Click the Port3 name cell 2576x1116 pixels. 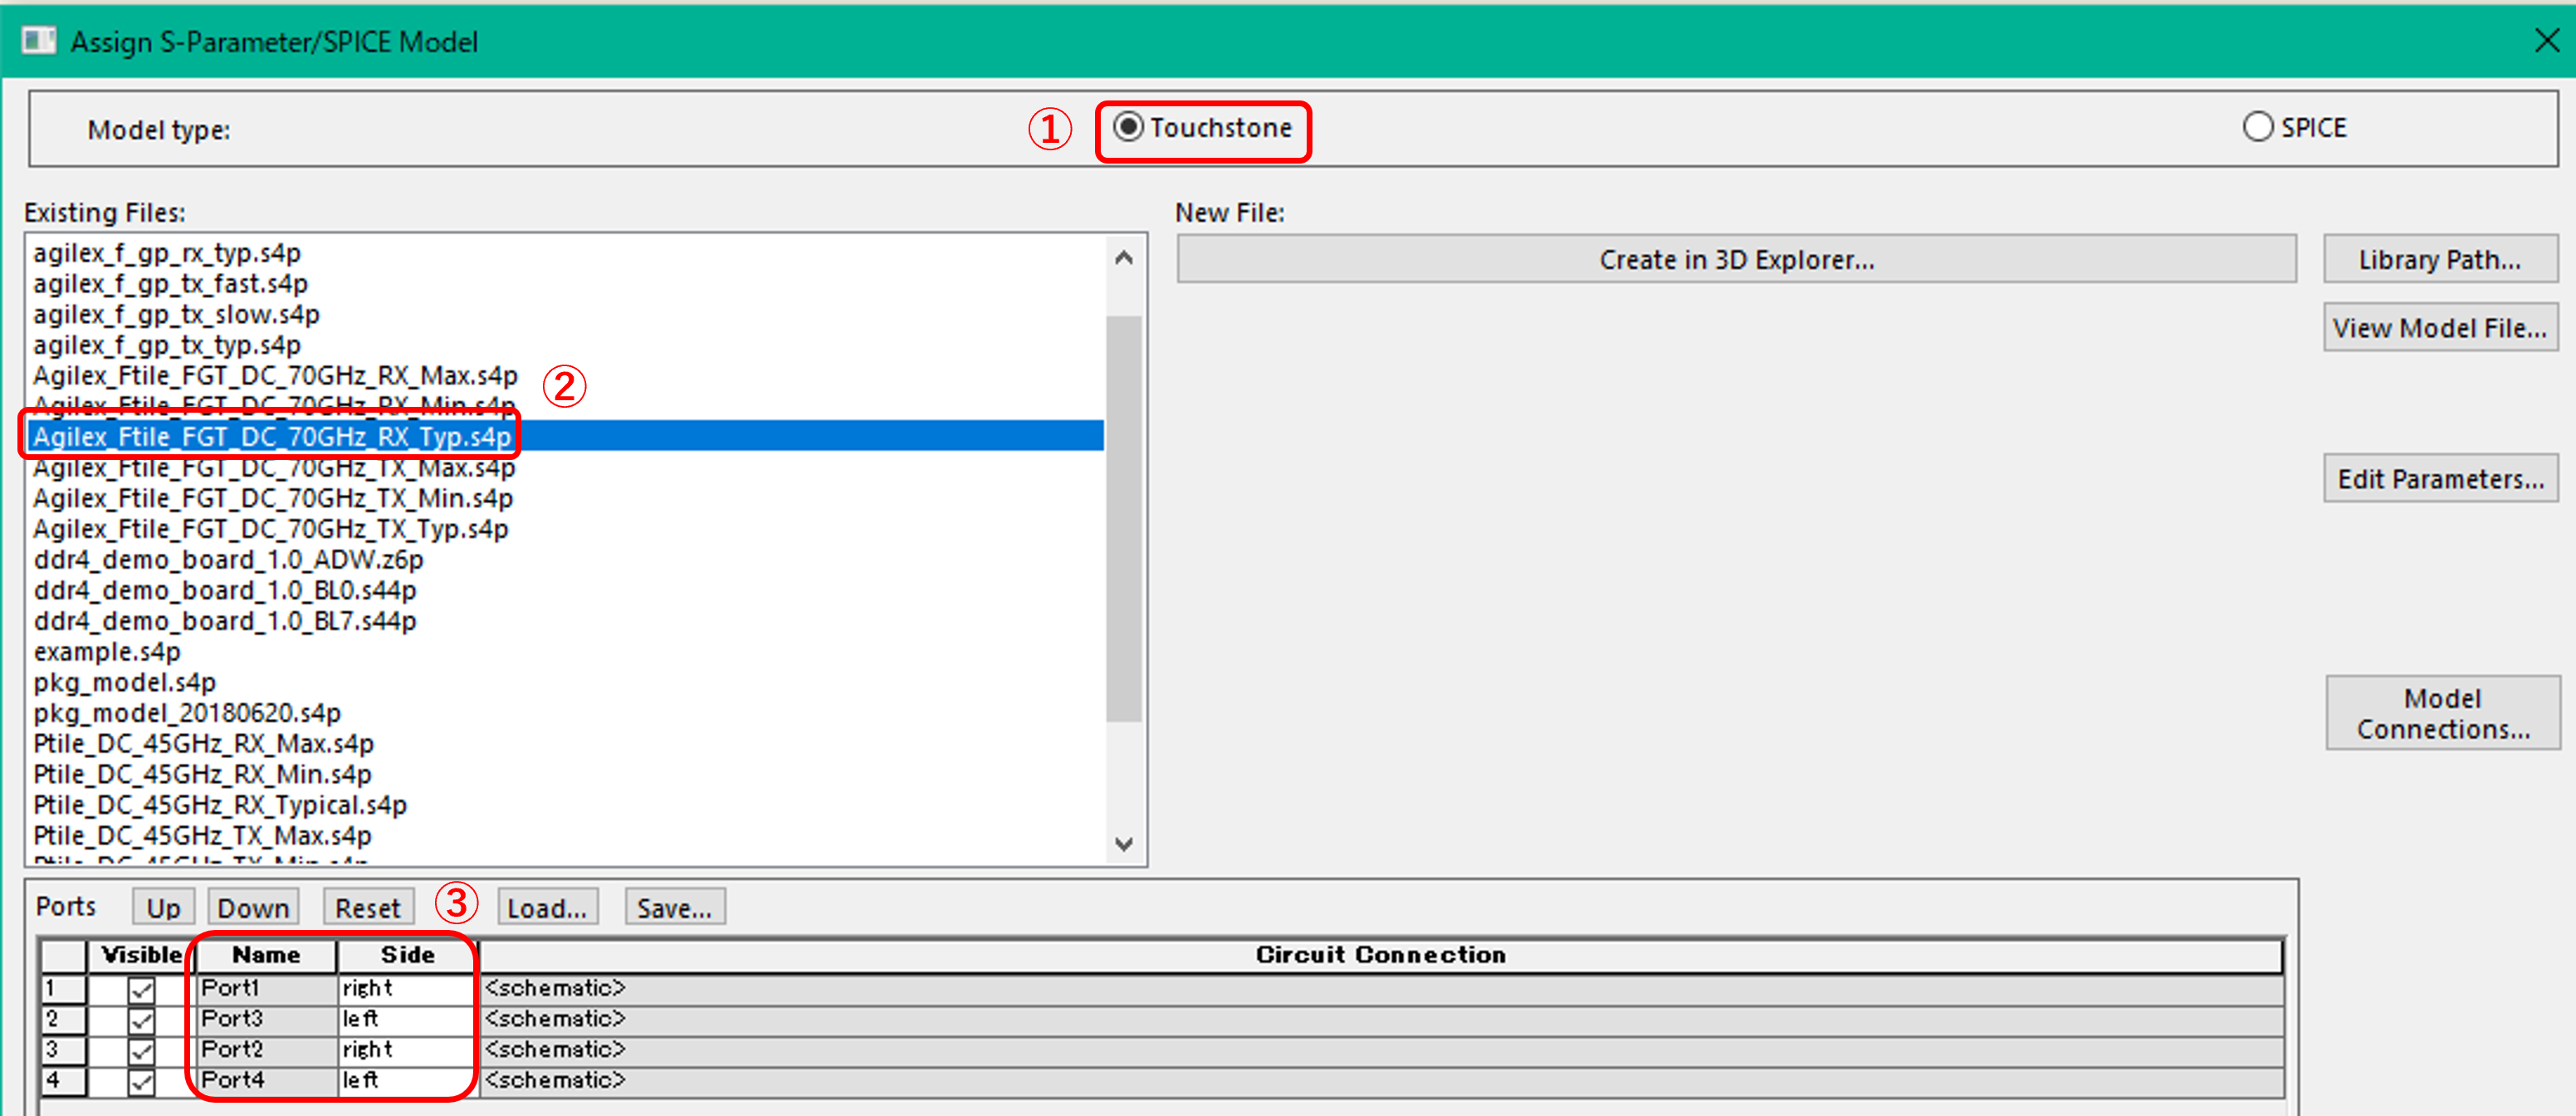[266, 1020]
